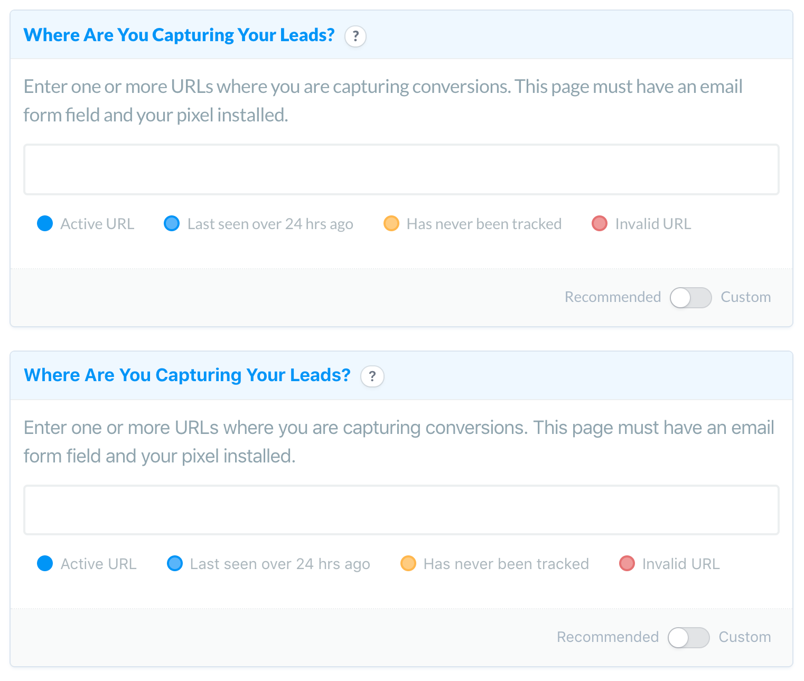
Task: Click the orange never-tracked dot in the upper panel
Action: tap(391, 224)
